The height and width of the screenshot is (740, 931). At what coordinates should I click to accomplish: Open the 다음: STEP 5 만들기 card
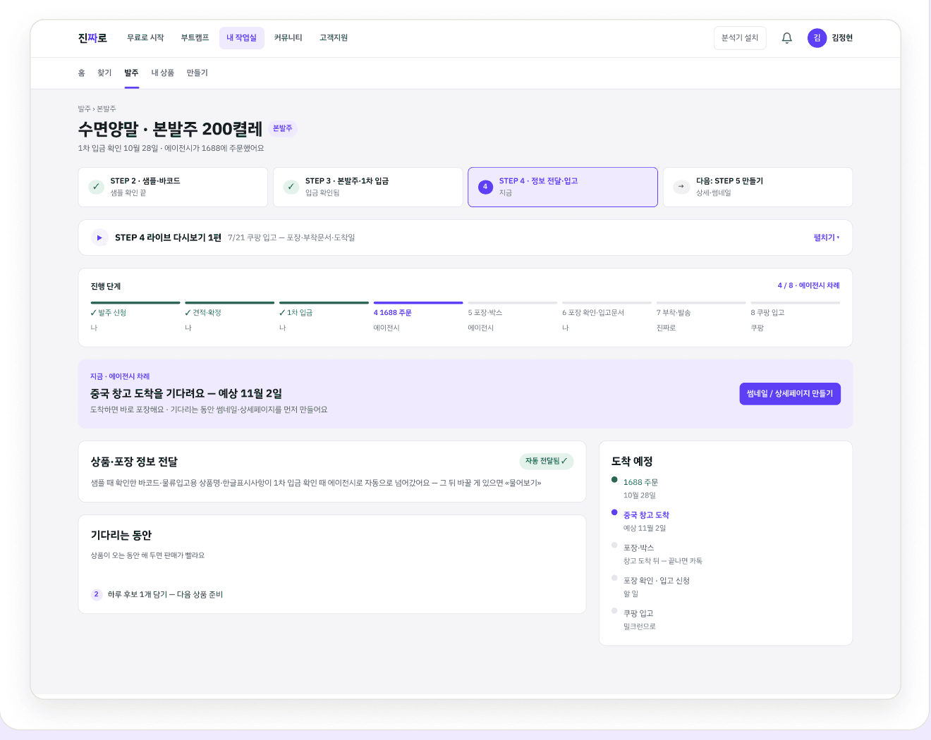758,187
